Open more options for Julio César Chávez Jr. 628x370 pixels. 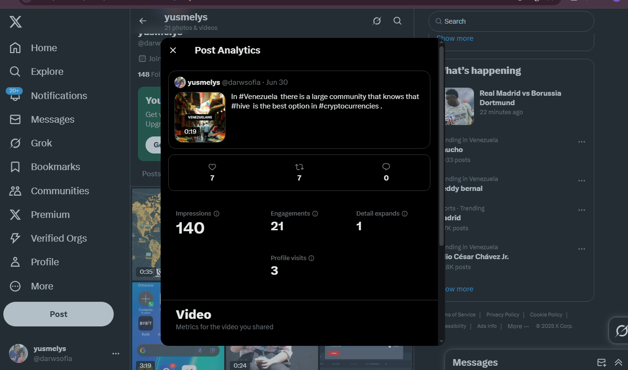(x=582, y=249)
